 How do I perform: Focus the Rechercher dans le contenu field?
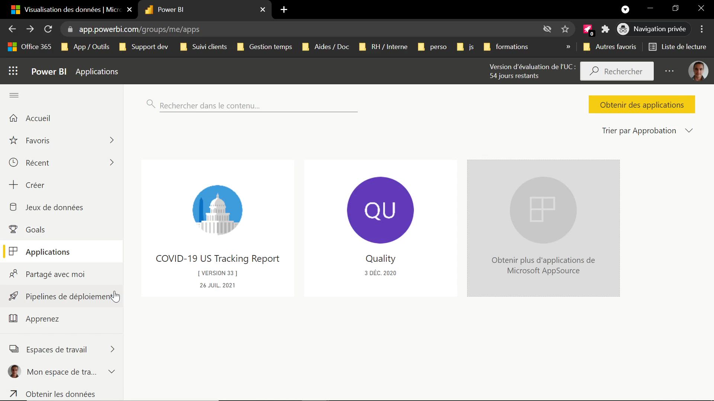tap(258, 105)
